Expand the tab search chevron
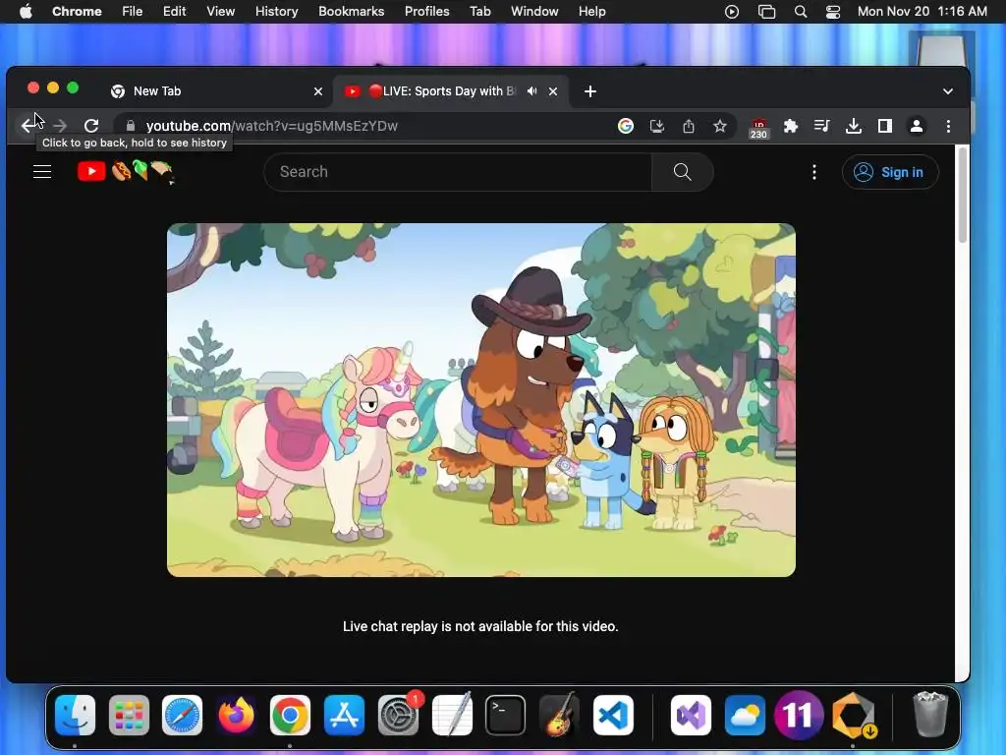This screenshot has height=755, width=1006. pyautogui.click(x=948, y=91)
